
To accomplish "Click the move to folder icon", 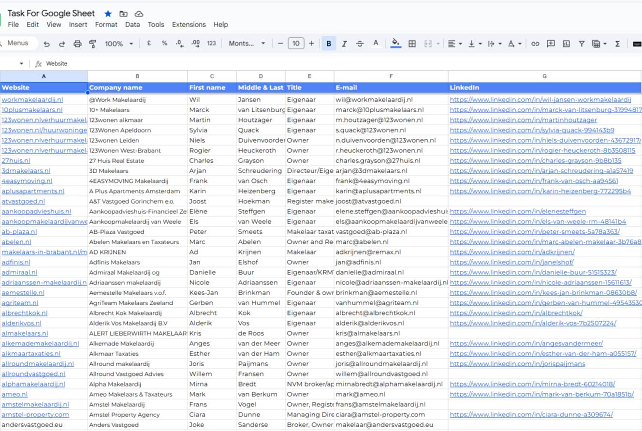I will point(123,14).
